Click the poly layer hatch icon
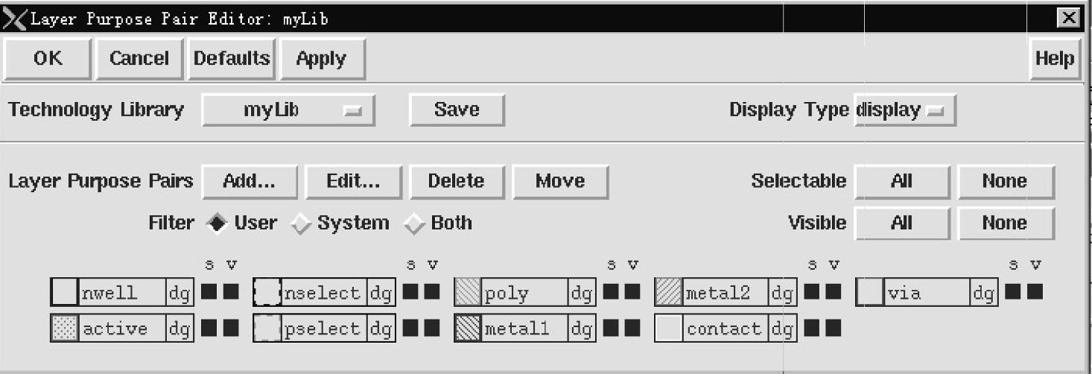This screenshot has height=374, width=1092. coord(468,293)
